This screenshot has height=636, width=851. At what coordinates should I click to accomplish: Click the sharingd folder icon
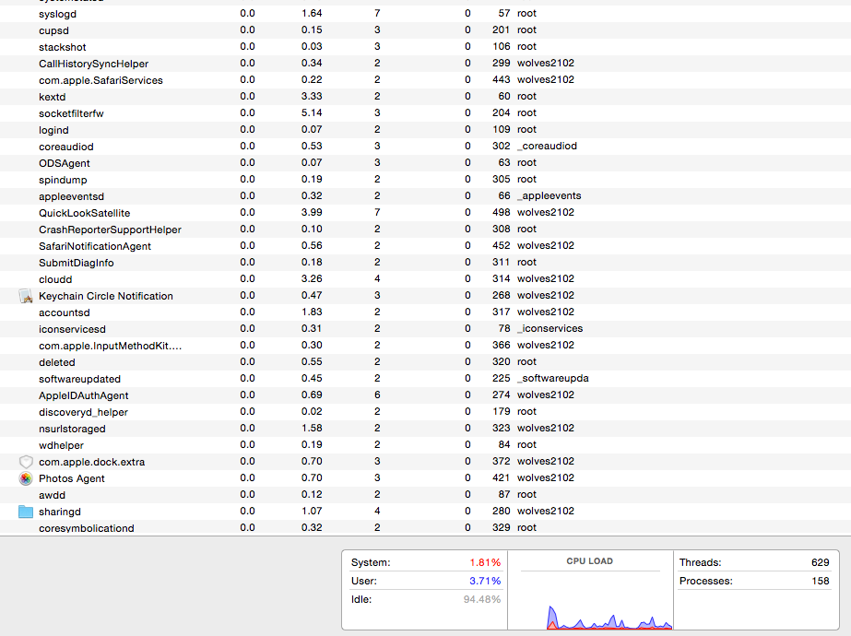click(x=26, y=512)
